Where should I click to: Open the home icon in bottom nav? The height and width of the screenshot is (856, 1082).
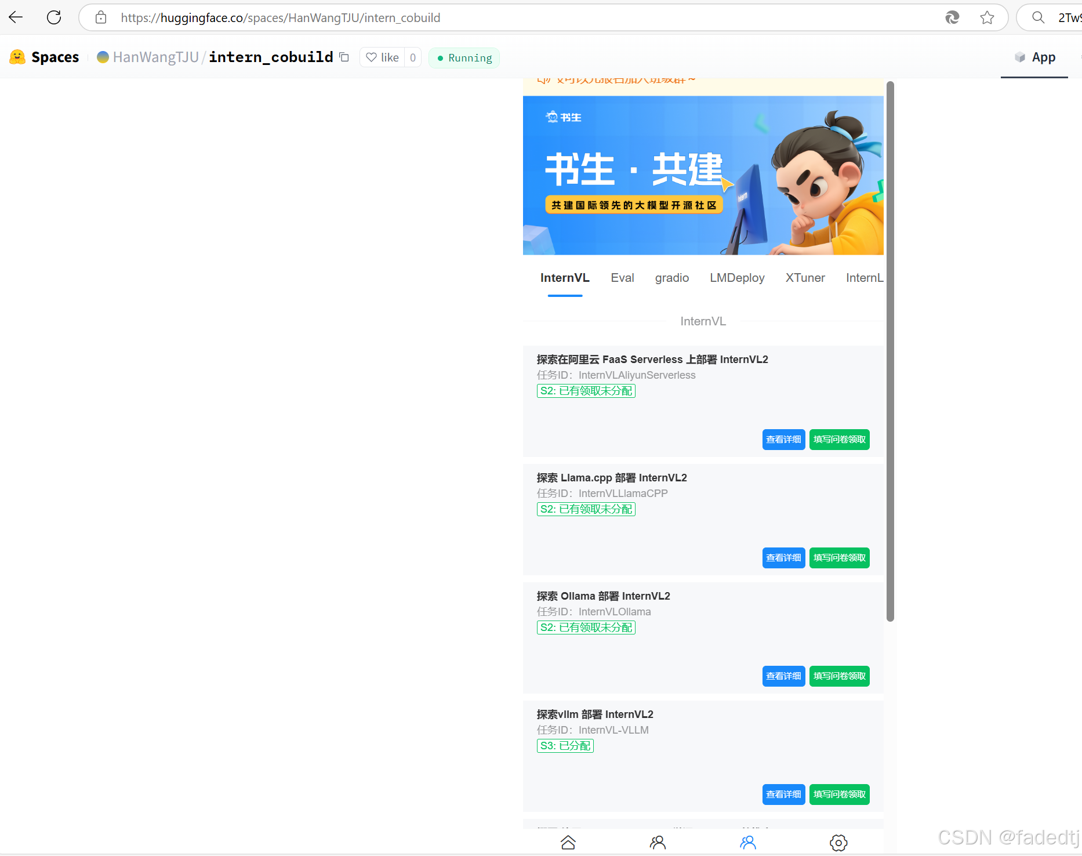point(568,842)
